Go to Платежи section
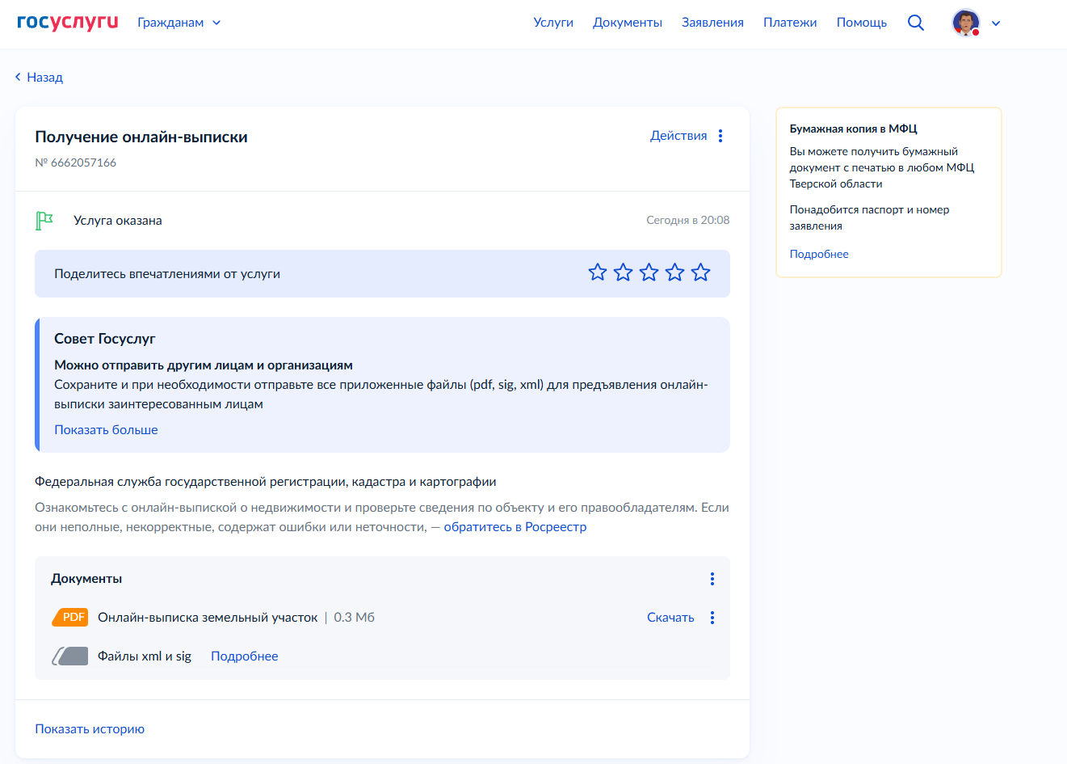Screen dimensions: 1067x764 coord(790,23)
